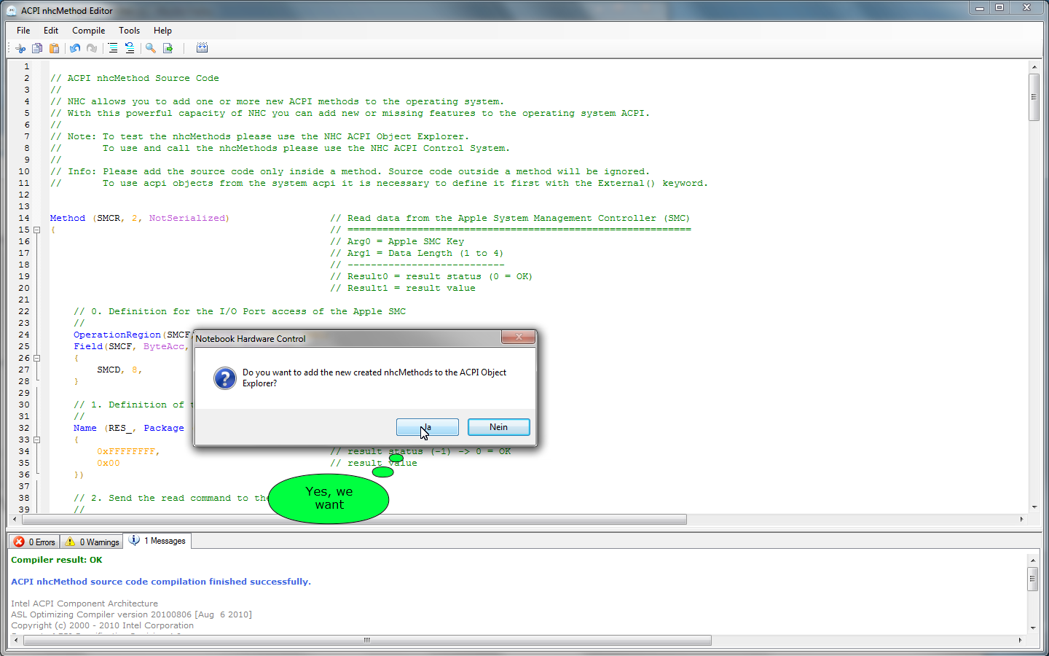Decline by clicking the Nein button
Screen dimensions: 1049x656
pyautogui.click(x=498, y=427)
